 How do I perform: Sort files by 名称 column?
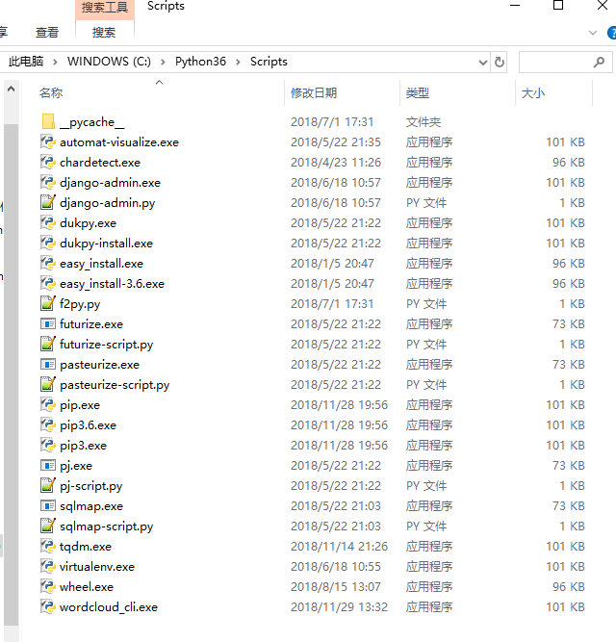pos(51,93)
